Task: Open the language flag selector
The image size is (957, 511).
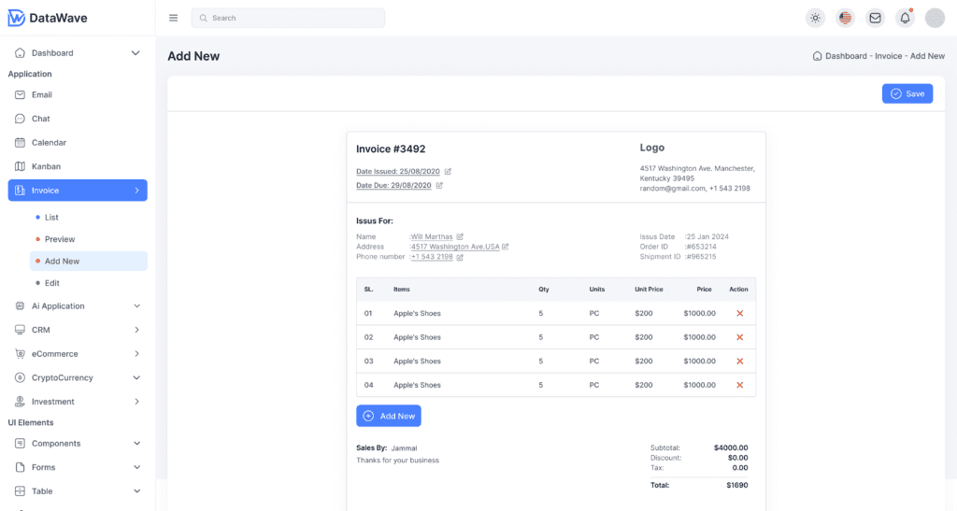Action: click(x=845, y=18)
